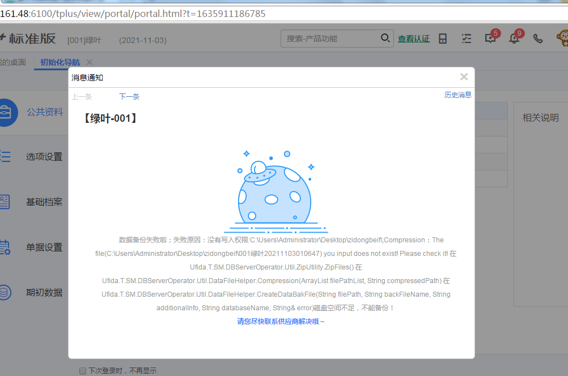Select 期初数据 in the side navigation

click(44, 292)
